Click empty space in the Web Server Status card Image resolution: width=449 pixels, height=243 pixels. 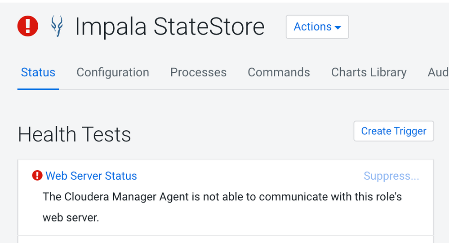coord(270,218)
